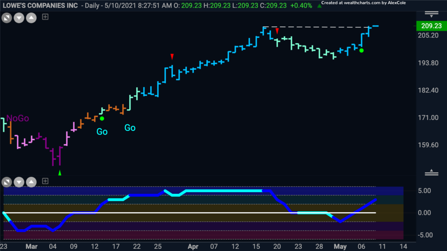Click the Daily timeframe text in header
Viewport: 447px width, 251px height.
coord(92,5)
